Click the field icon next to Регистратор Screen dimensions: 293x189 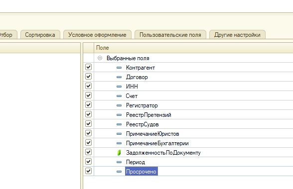pos(119,105)
